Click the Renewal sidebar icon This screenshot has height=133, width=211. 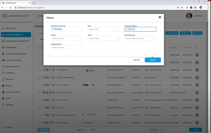(x=4, y=79)
